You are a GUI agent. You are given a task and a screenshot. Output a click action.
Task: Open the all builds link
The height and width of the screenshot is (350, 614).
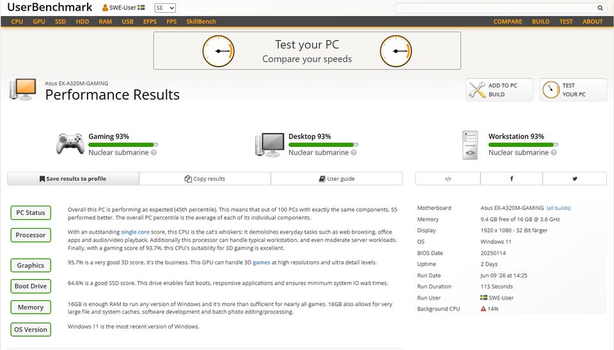click(x=558, y=208)
